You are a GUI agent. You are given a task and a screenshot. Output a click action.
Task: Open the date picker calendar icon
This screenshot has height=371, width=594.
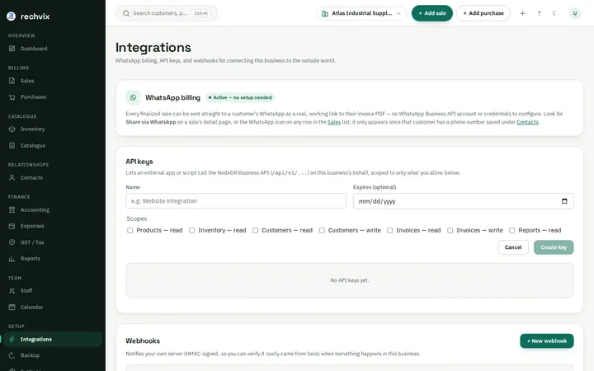click(564, 201)
